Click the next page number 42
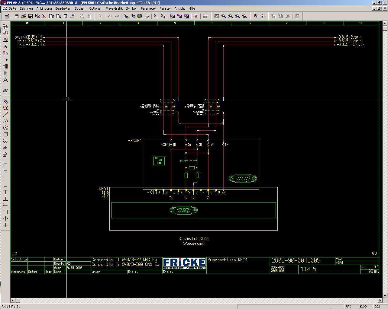388x309 pixels. (x=375, y=254)
